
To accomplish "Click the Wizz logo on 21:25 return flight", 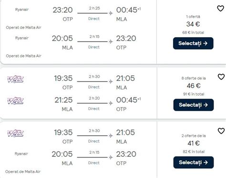I will (x=15, y=101).
